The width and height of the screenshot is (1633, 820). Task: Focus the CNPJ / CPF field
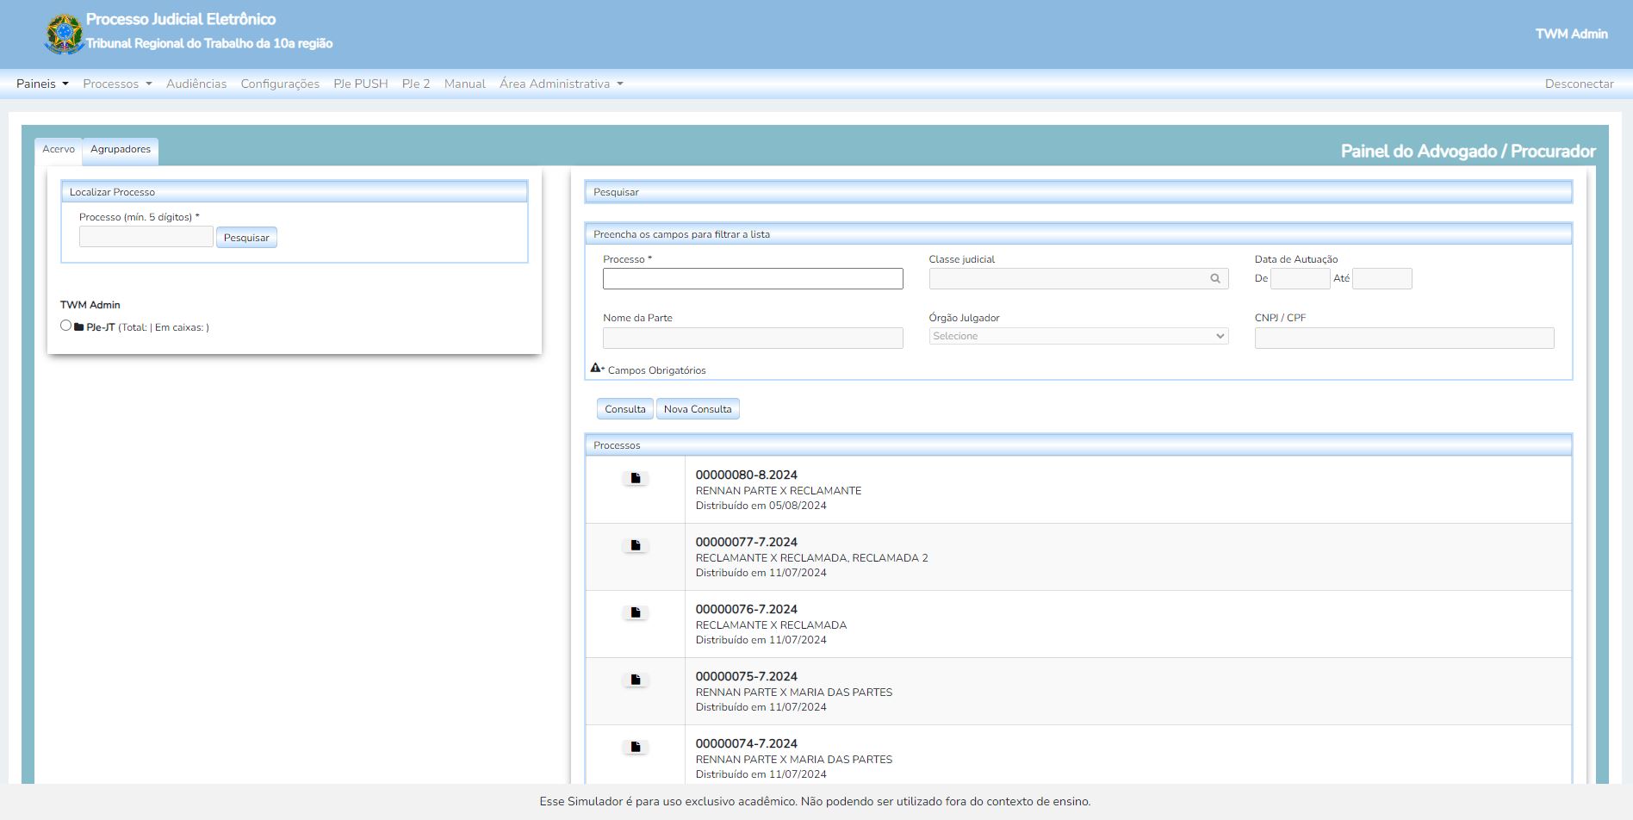tap(1404, 338)
